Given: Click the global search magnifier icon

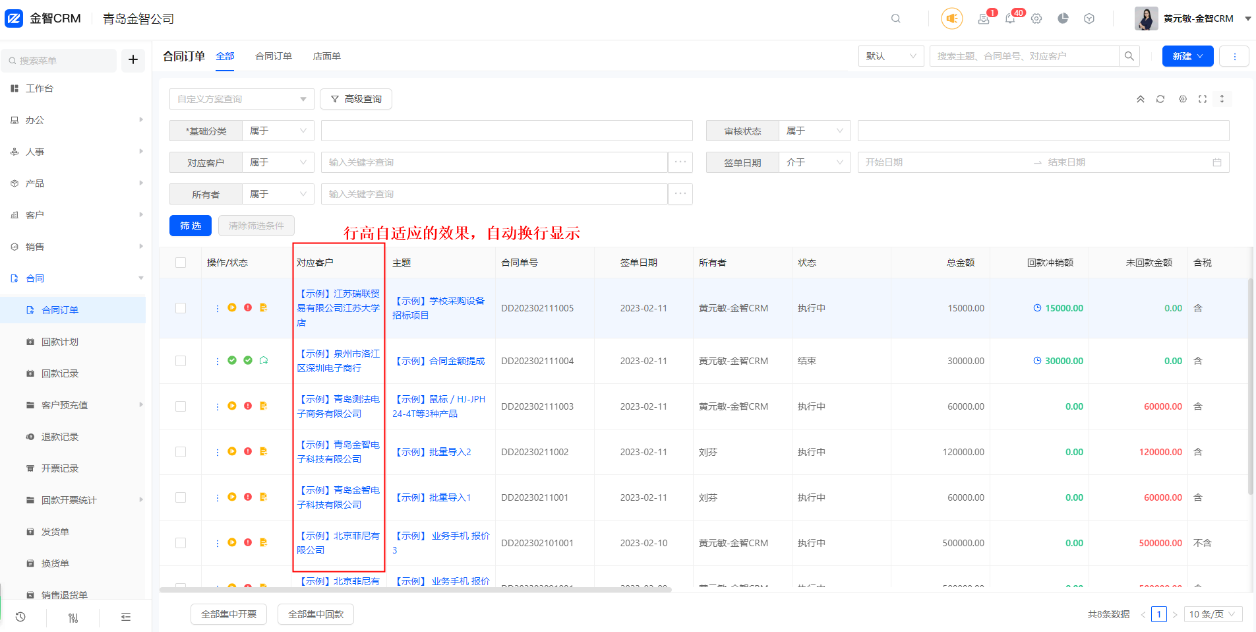Looking at the screenshot, I should pos(895,18).
